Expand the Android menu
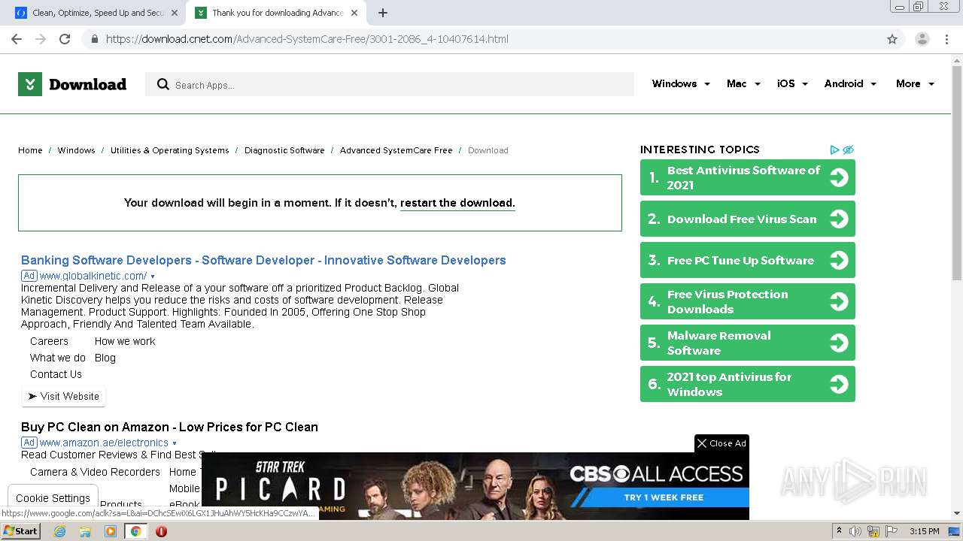The width and height of the screenshot is (963, 541). click(x=850, y=84)
